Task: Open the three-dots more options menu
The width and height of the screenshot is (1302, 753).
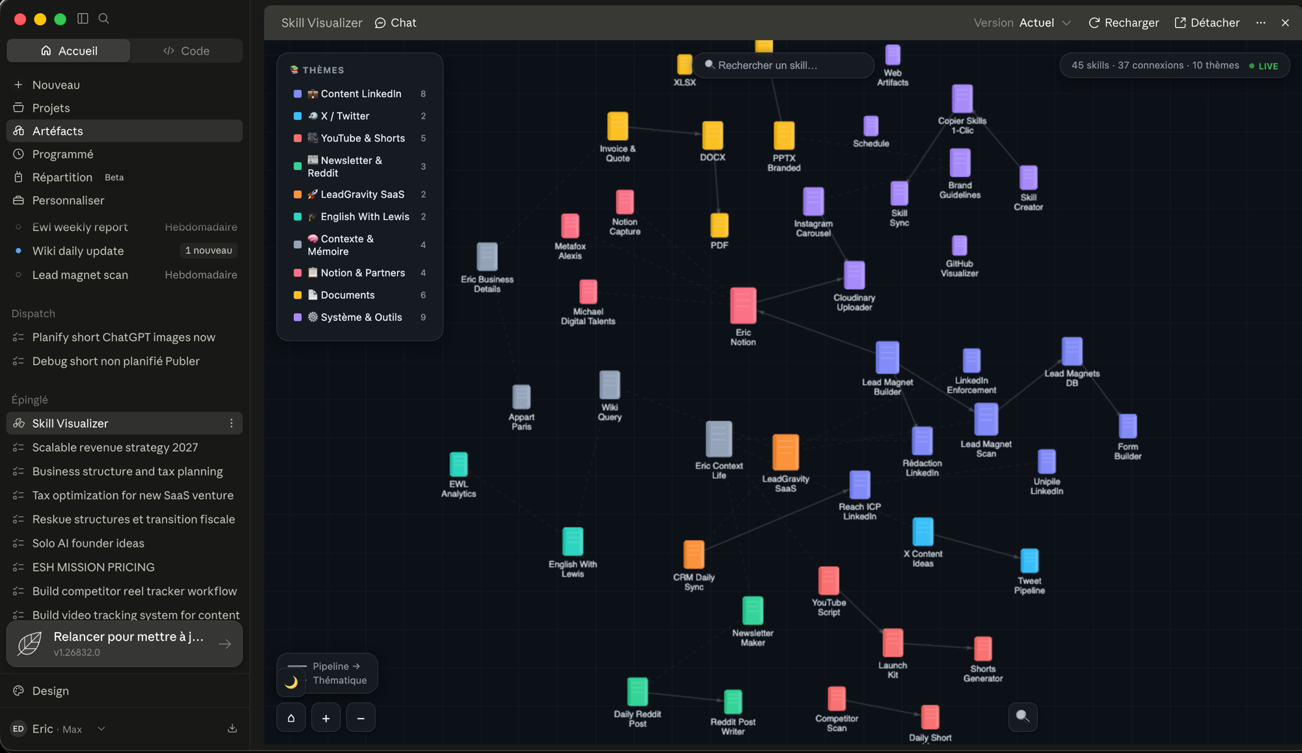Action: pyautogui.click(x=1261, y=22)
